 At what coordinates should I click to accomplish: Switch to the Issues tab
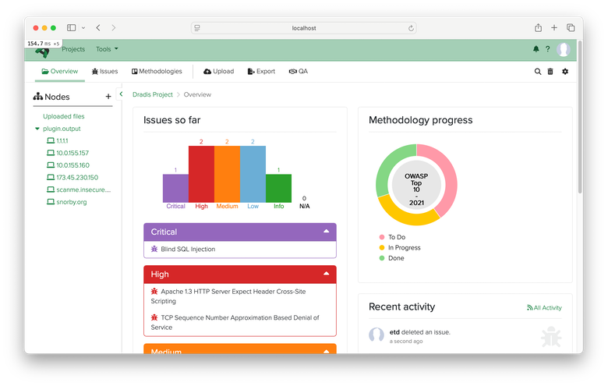104,72
